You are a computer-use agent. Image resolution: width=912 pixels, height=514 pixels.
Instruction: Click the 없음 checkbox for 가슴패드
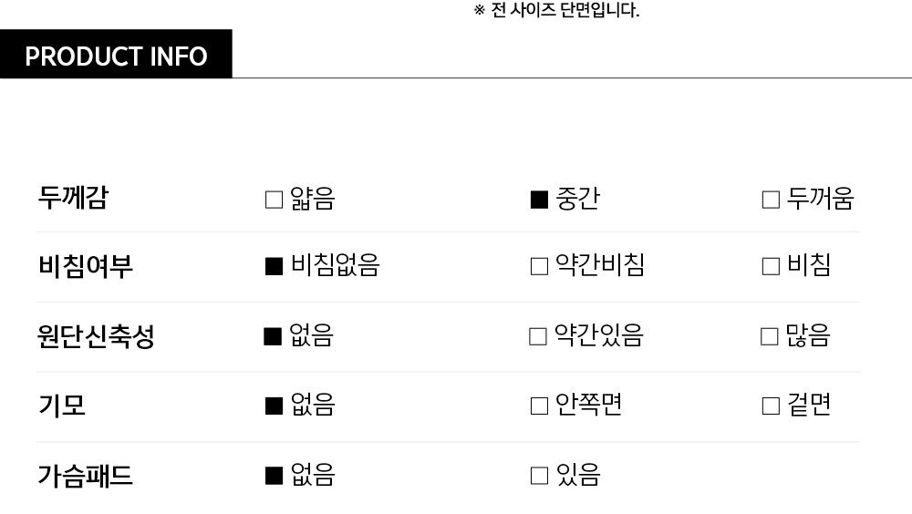[x=274, y=475]
